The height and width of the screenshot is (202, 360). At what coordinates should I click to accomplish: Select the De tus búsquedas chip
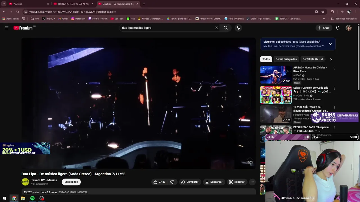pyautogui.click(x=286, y=59)
